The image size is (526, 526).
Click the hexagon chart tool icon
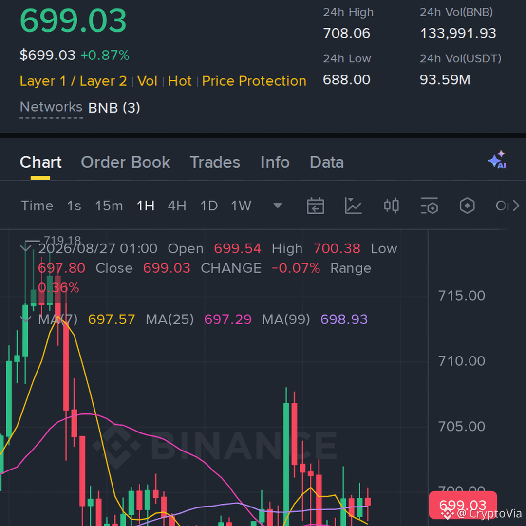[467, 206]
